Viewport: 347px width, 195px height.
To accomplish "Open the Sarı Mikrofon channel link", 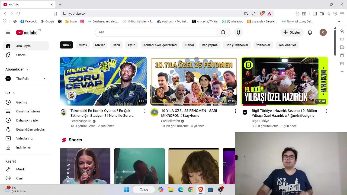I will [171, 121].
